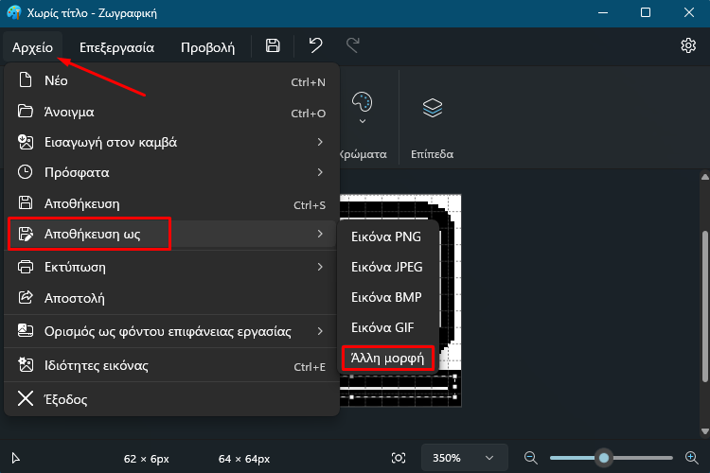Image resolution: width=710 pixels, height=473 pixels.
Task: Minimize the Paint window
Action: pyautogui.click(x=603, y=12)
